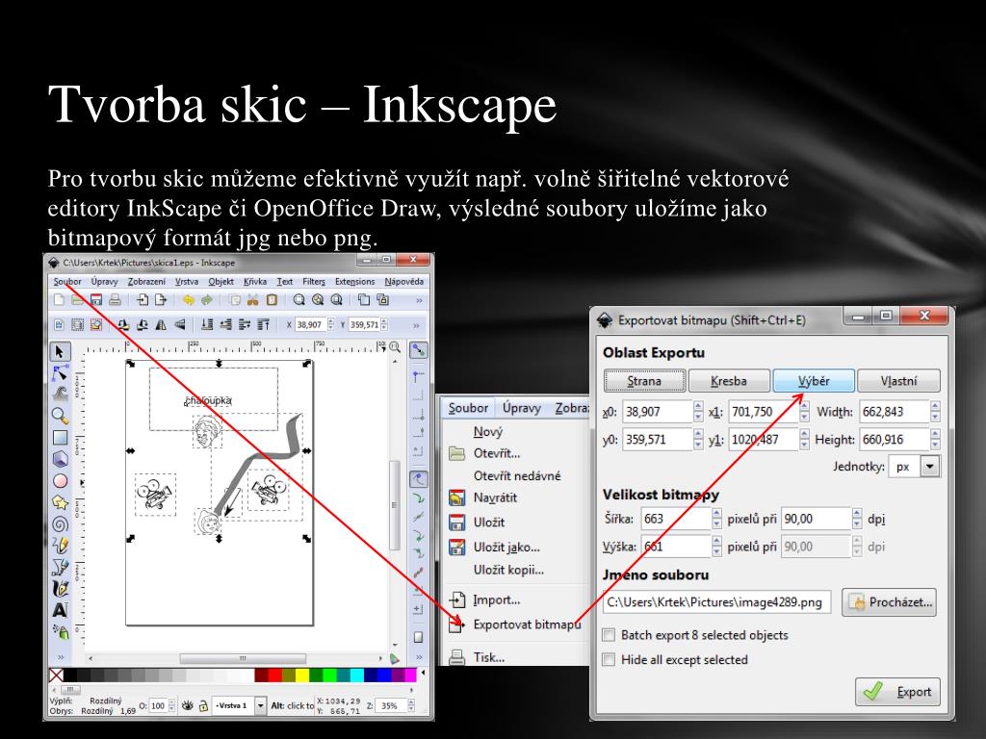Image resolution: width=986 pixels, height=739 pixels.
Task: Select the Spiral tool
Action: (x=60, y=523)
